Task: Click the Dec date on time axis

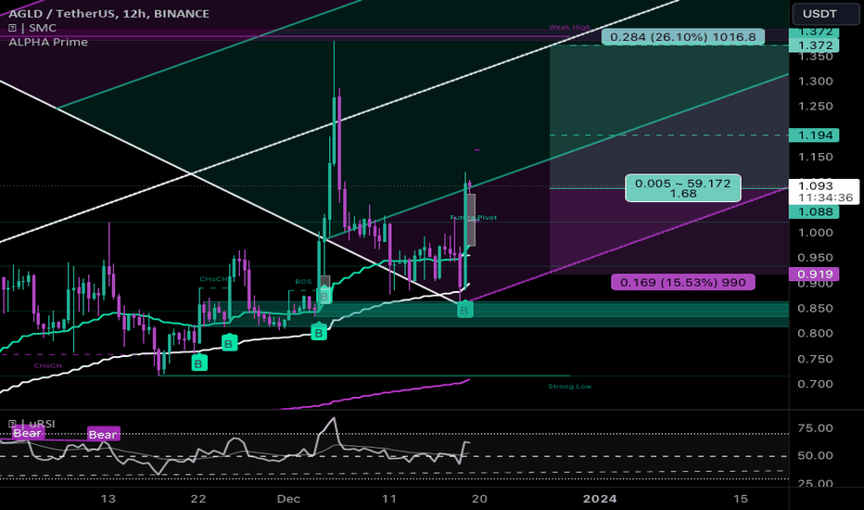Action: click(x=288, y=499)
